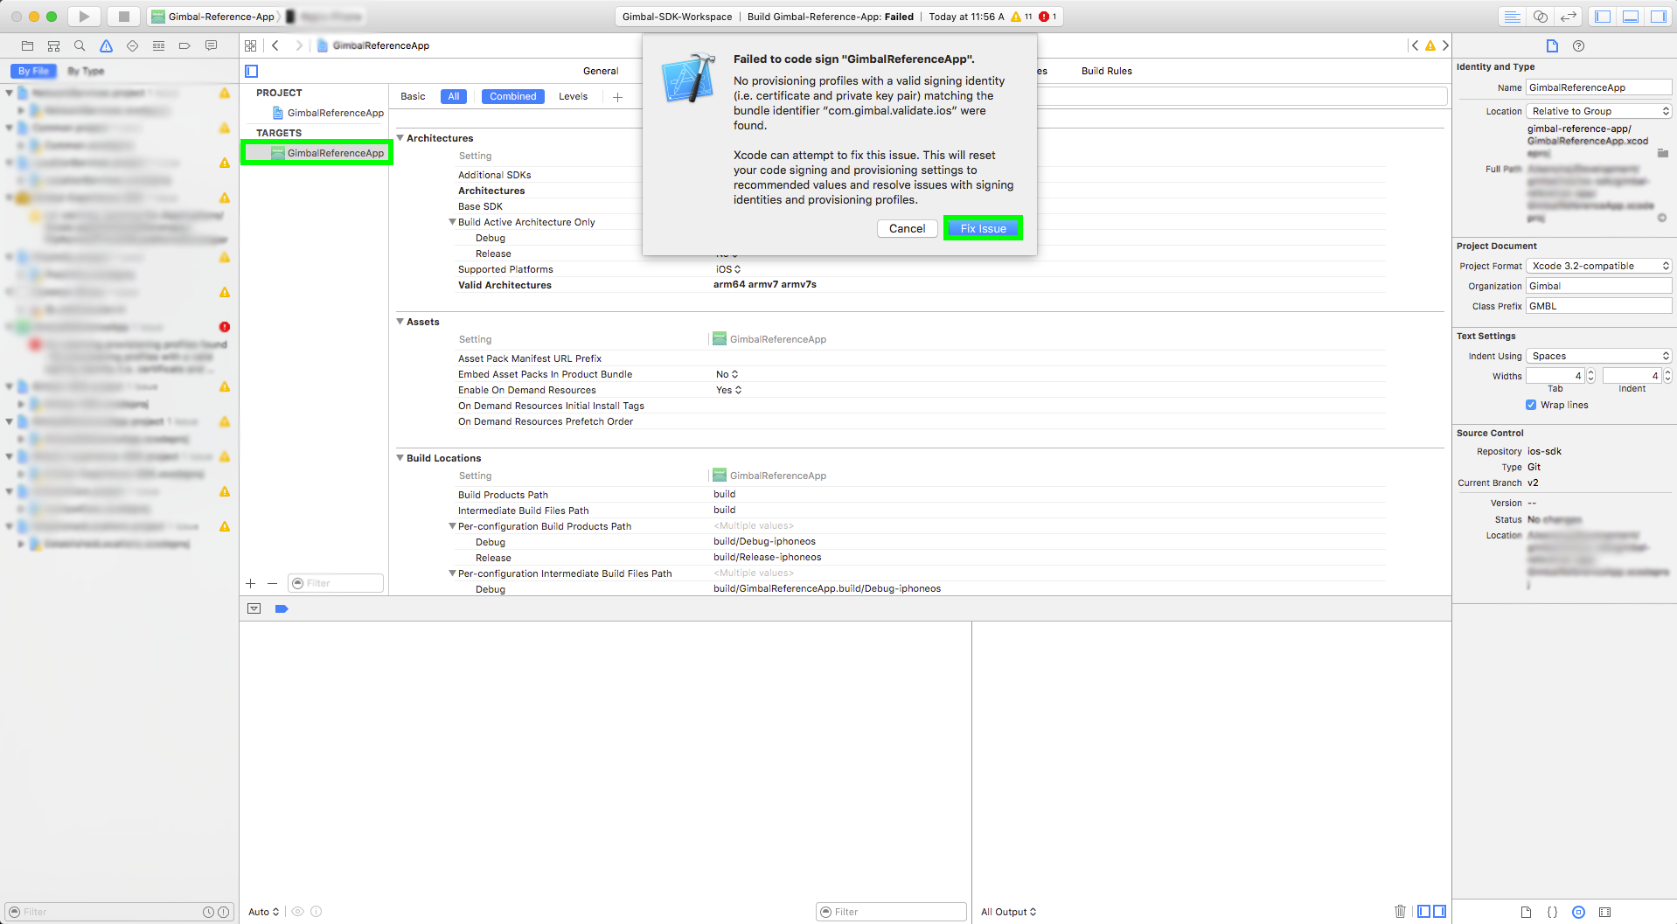Image resolution: width=1677 pixels, height=924 pixels.
Task: Open the test navigator
Action: (x=132, y=45)
